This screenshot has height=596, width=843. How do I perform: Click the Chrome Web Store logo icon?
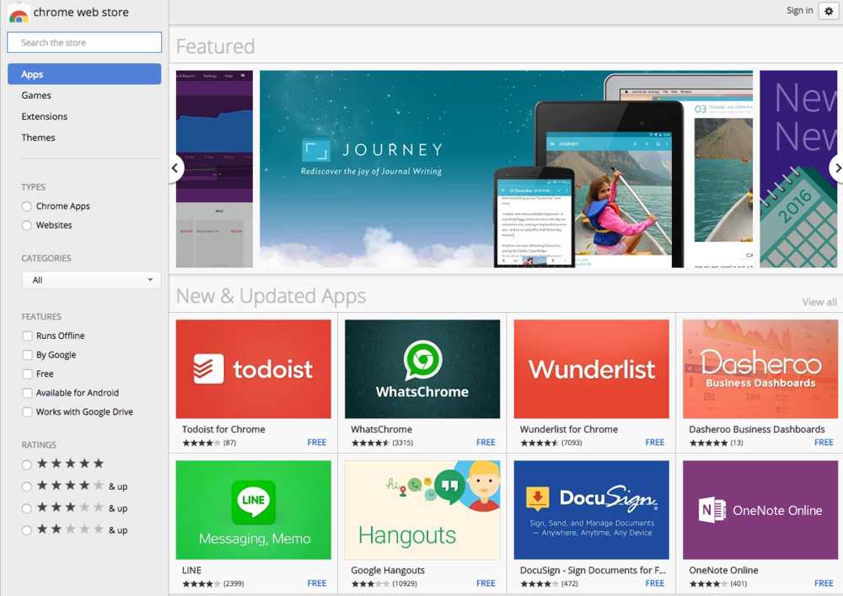(x=19, y=13)
